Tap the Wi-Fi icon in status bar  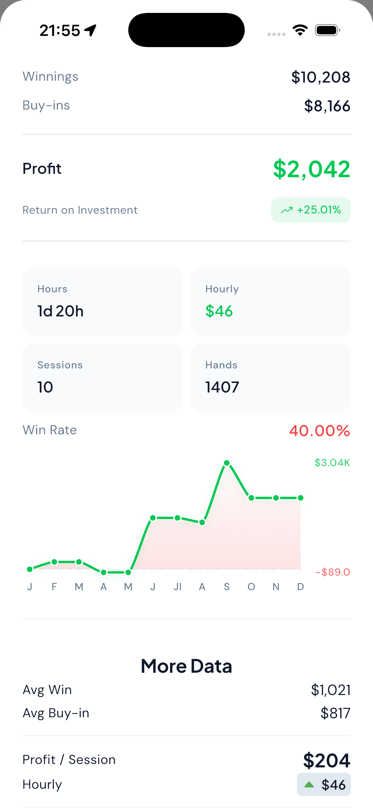(x=300, y=30)
